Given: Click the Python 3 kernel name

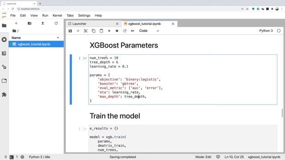Looking at the screenshot, I should click(266, 31).
